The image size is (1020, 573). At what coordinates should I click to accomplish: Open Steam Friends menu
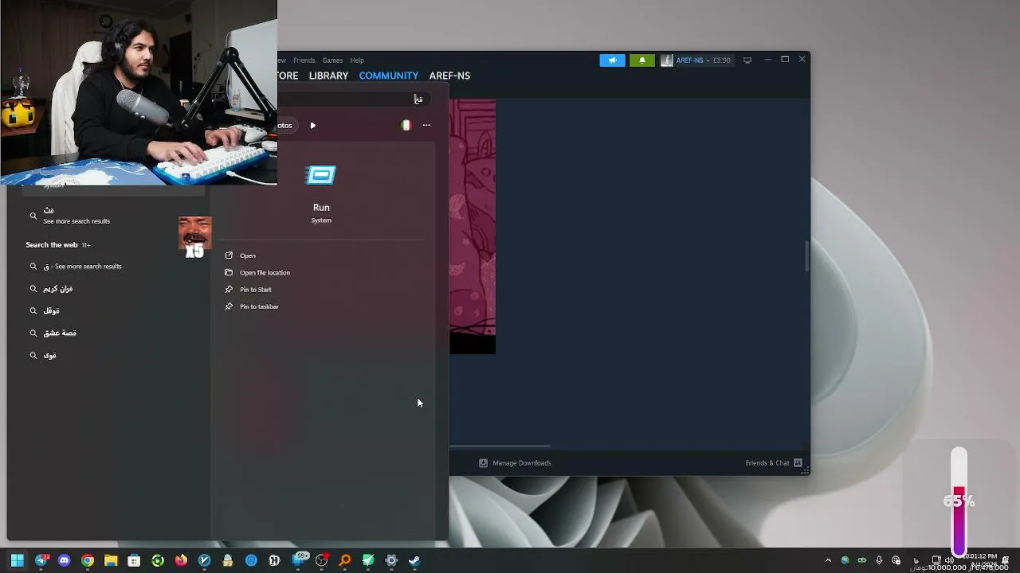coord(304,60)
